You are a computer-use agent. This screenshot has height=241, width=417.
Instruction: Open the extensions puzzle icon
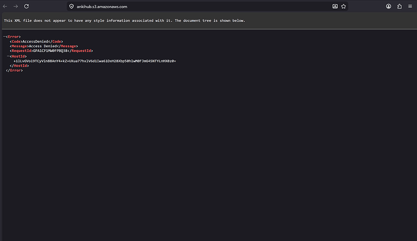pyautogui.click(x=399, y=7)
